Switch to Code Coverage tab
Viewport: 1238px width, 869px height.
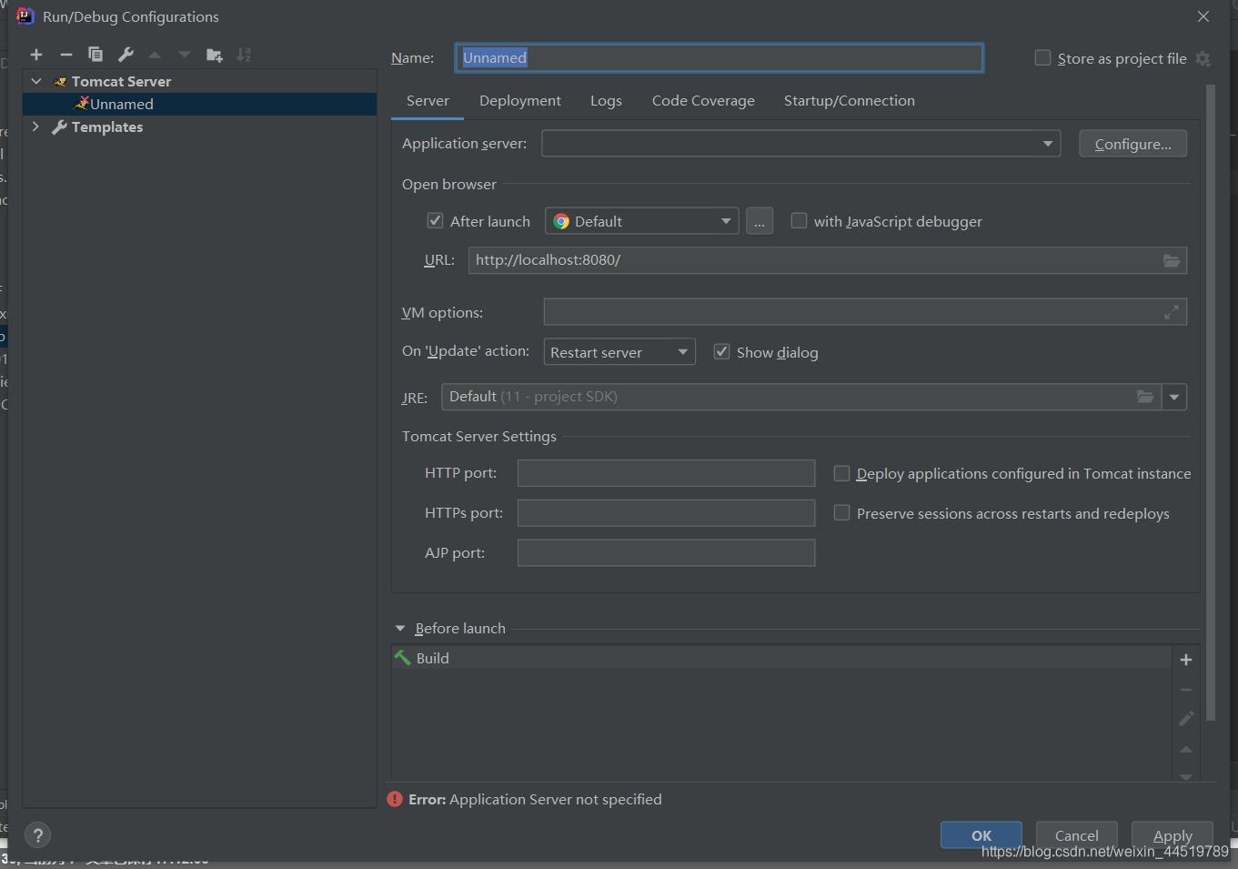[703, 101]
